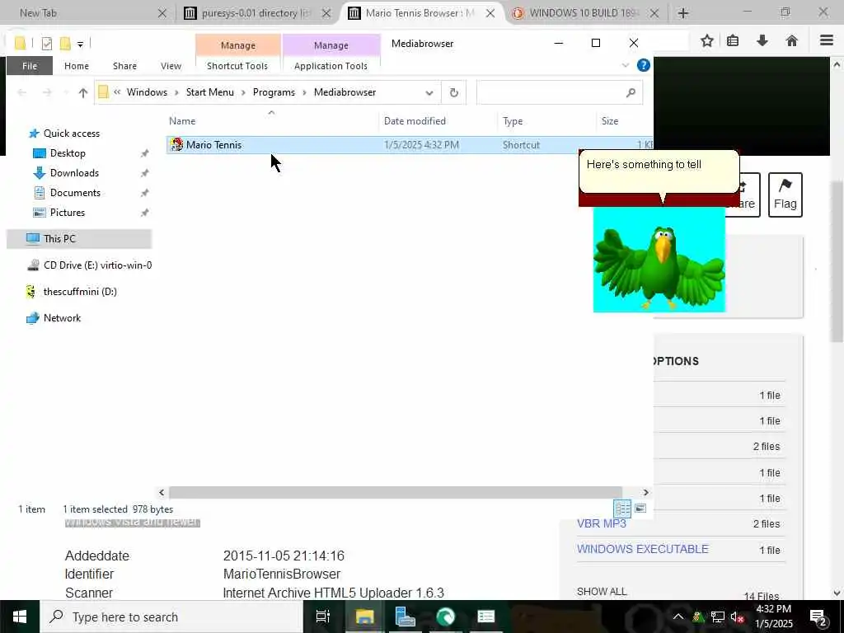This screenshot has width=844, height=633.
Task: Open the address bar history dropdown
Action: pos(429,92)
